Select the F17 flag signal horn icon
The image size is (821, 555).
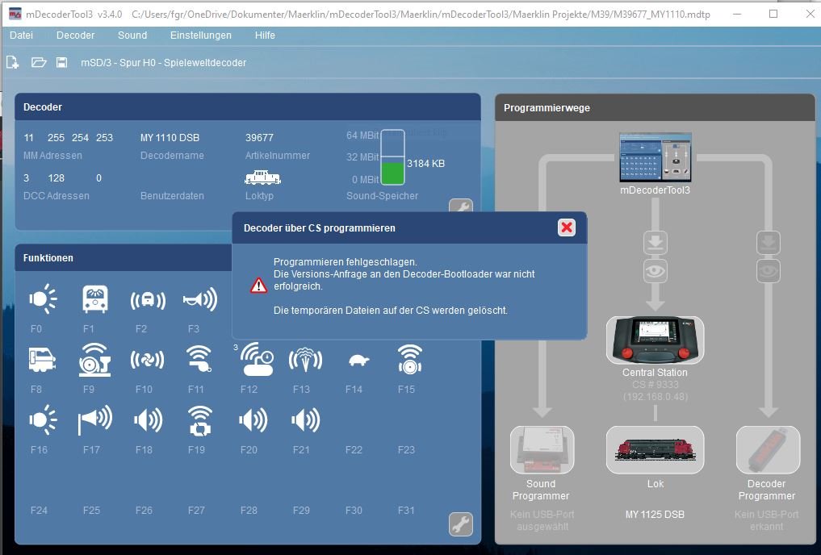click(94, 420)
